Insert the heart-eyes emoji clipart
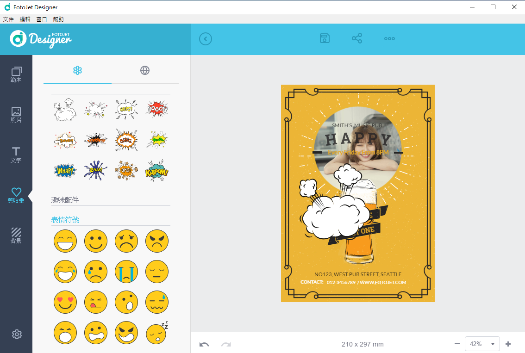The height and width of the screenshot is (353, 525). coord(65,302)
